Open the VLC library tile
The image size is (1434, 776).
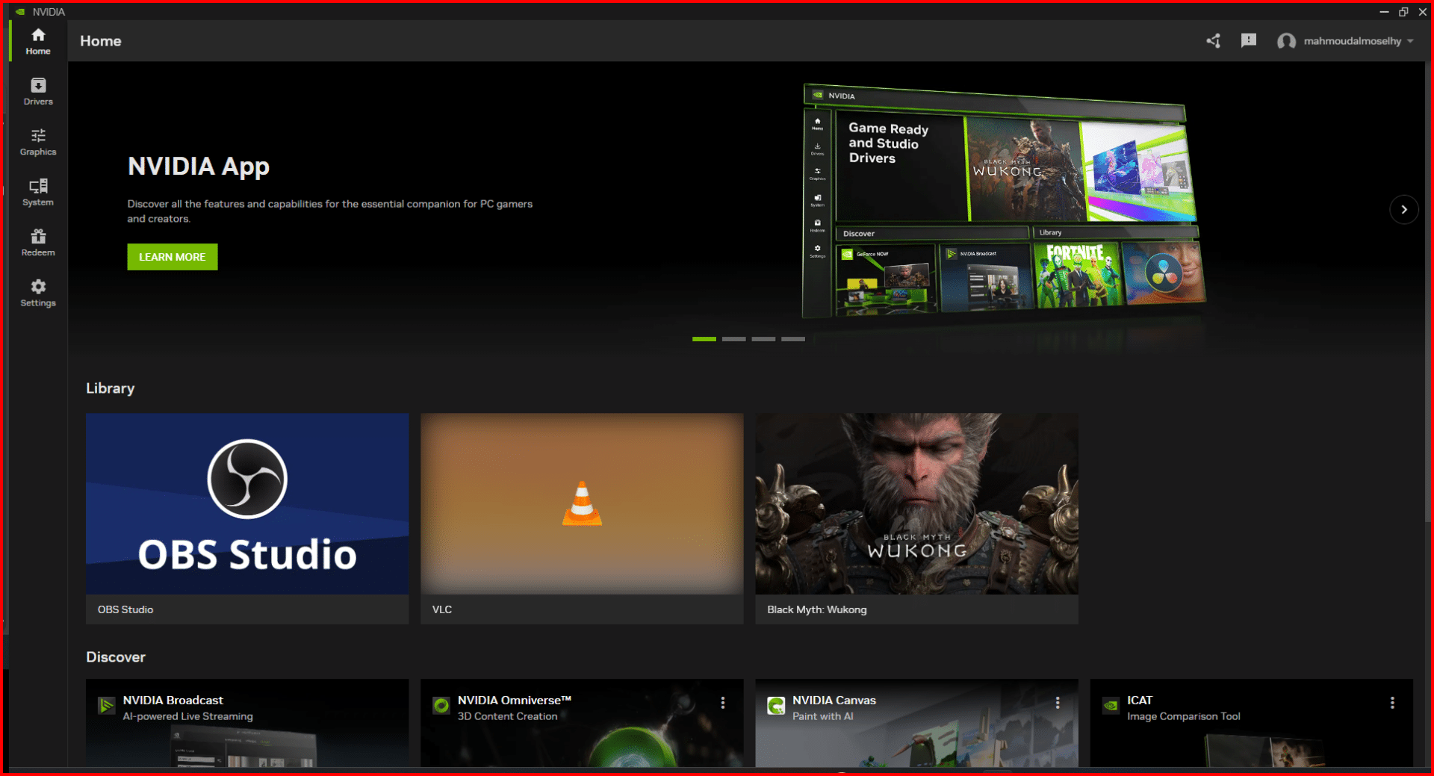582,518
